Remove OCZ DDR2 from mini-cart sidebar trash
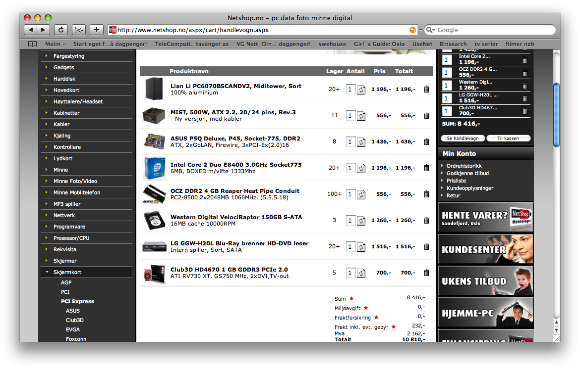This screenshot has width=580, height=369. (x=525, y=73)
